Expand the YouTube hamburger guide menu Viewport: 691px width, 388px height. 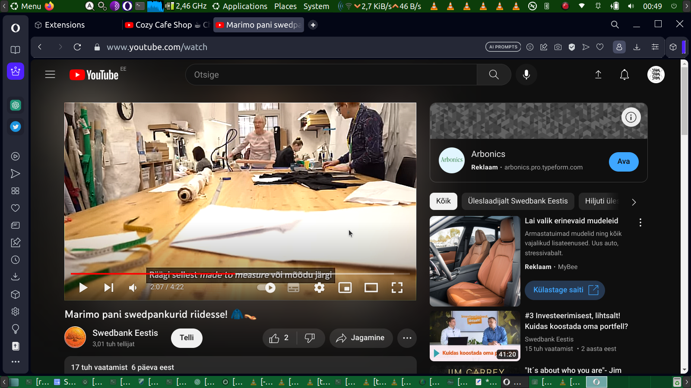click(50, 75)
